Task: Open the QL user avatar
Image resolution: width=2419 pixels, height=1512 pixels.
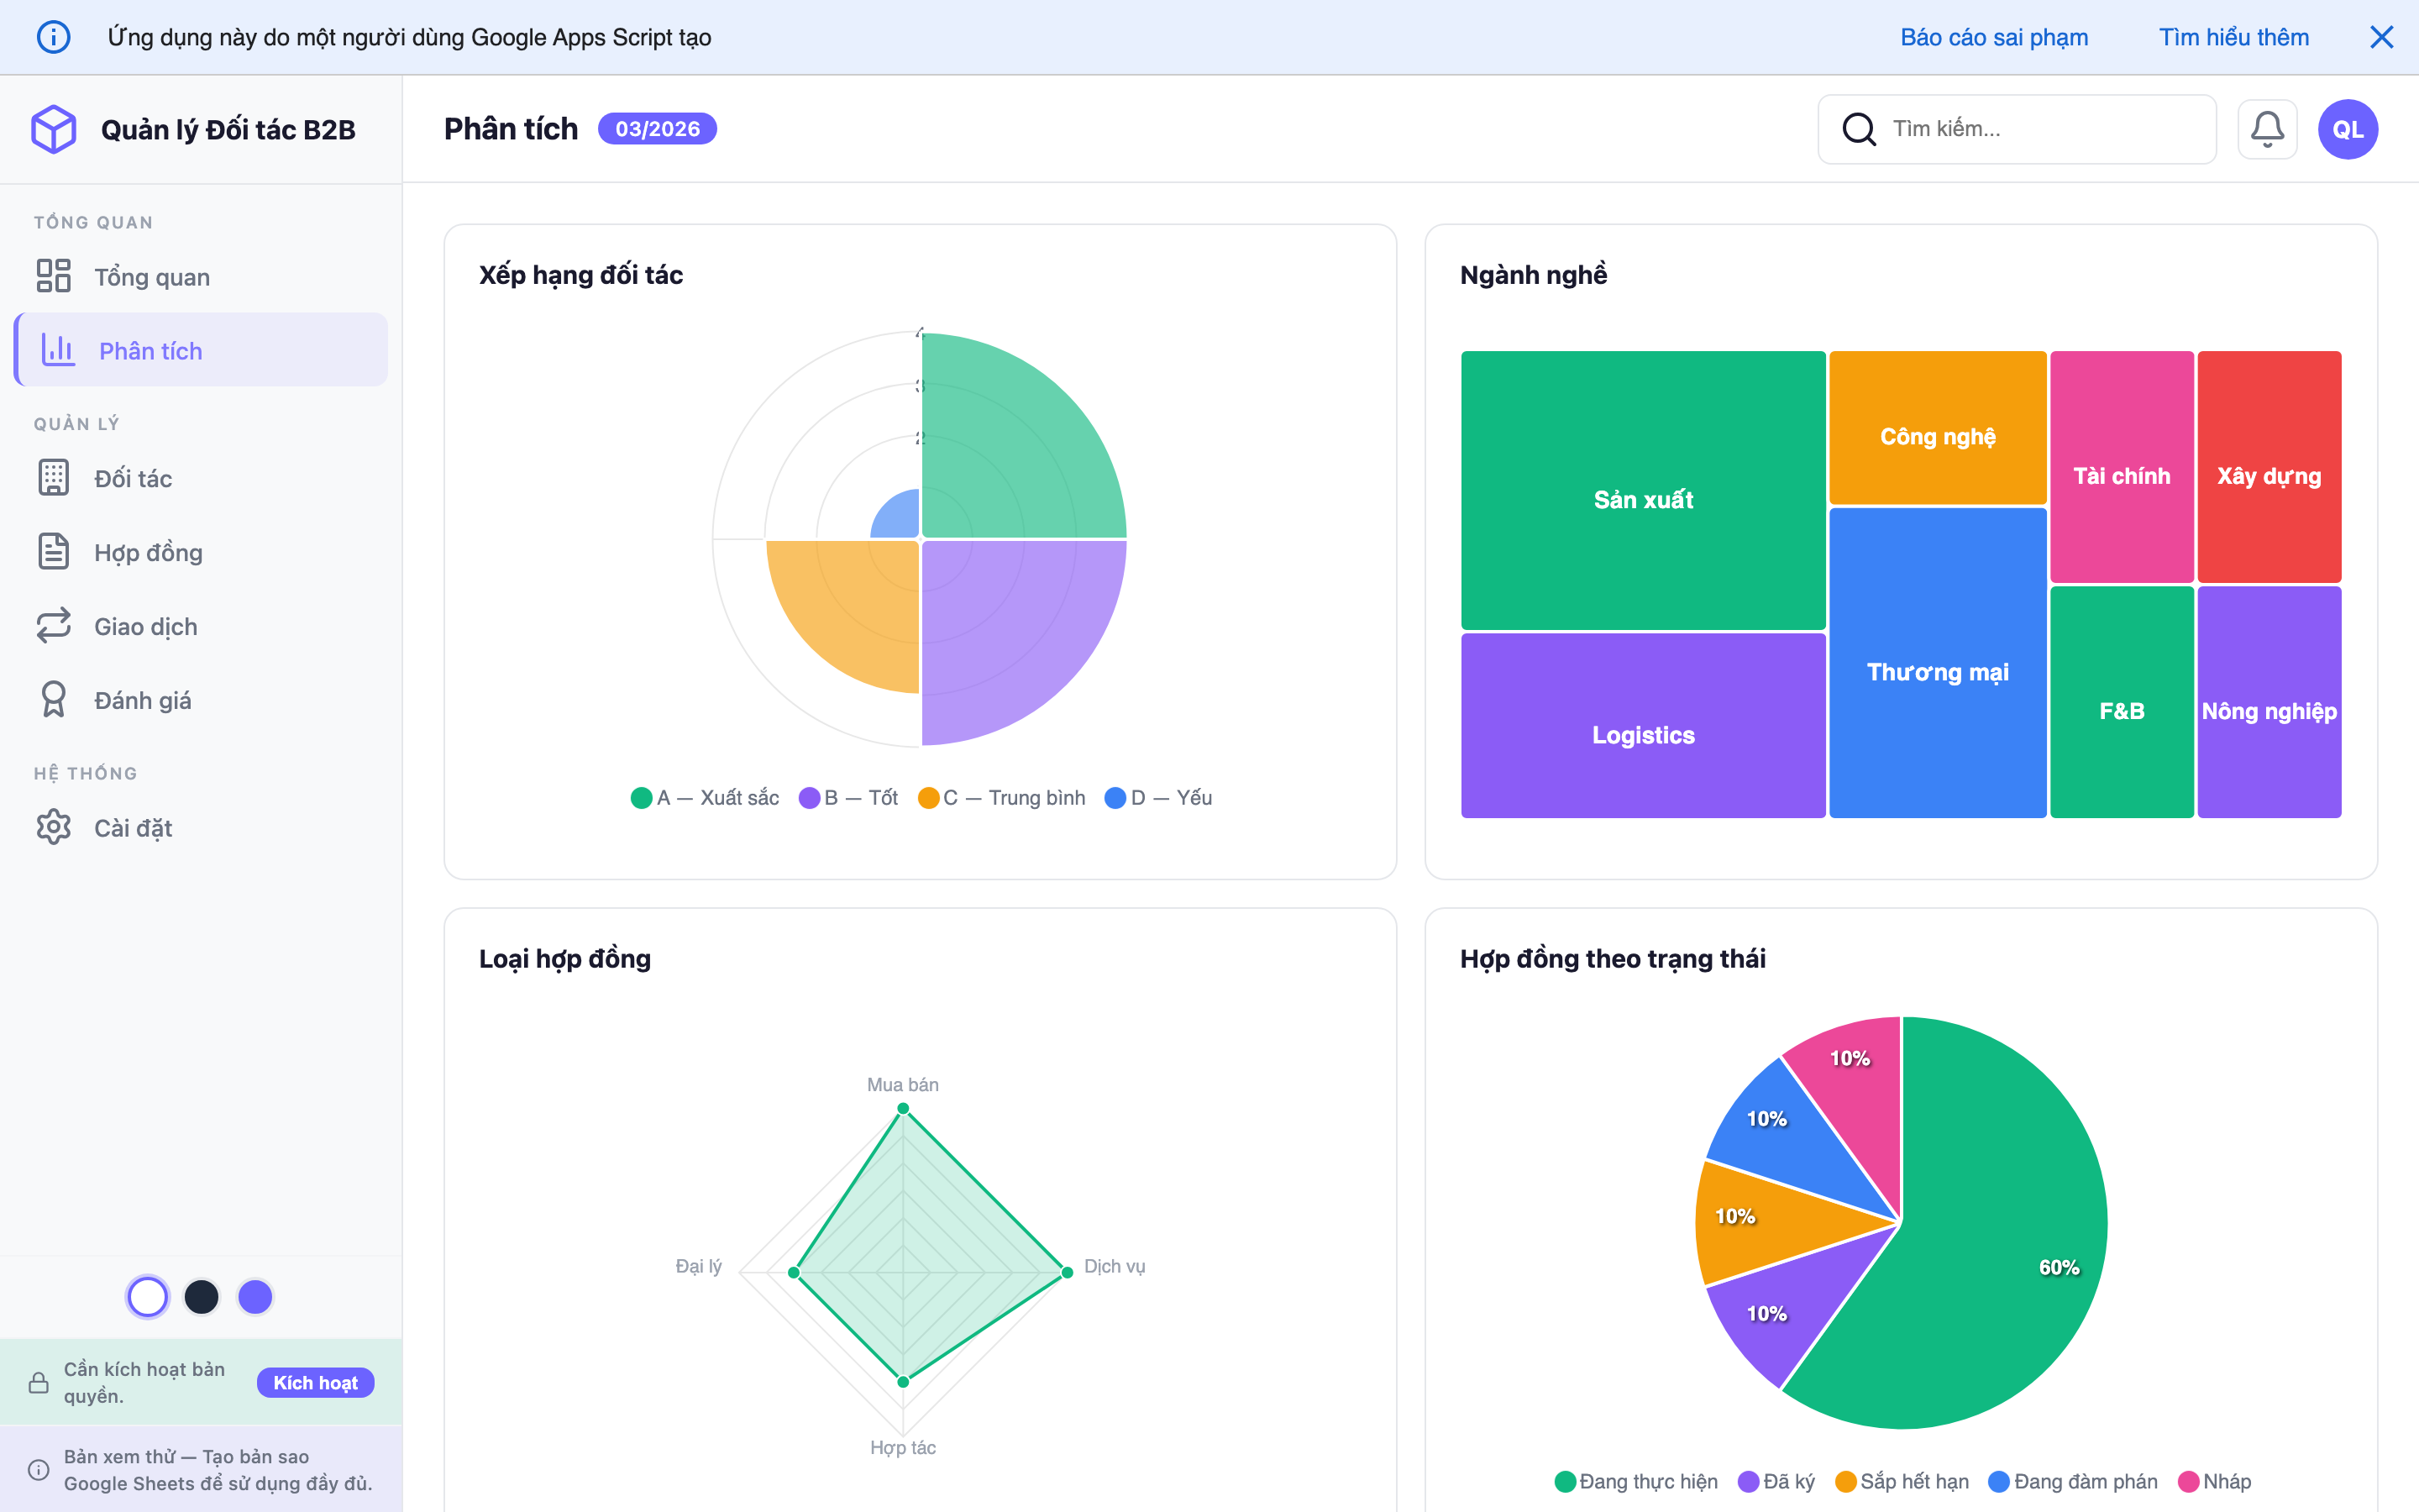Action: [x=2347, y=129]
